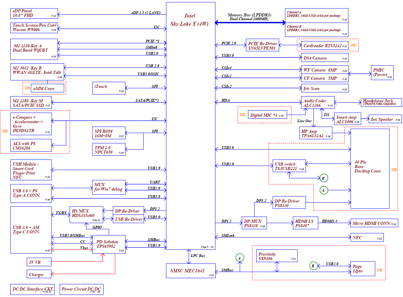403x297 pixels.
Task: Select the Audio Codec ALC3266 block
Action: tap(318, 103)
